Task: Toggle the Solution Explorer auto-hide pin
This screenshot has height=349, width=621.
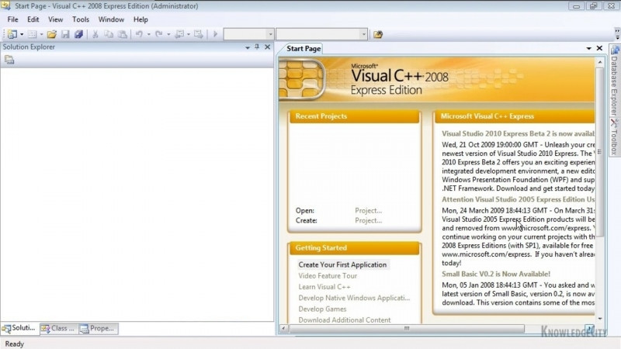Action: coord(257,47)
